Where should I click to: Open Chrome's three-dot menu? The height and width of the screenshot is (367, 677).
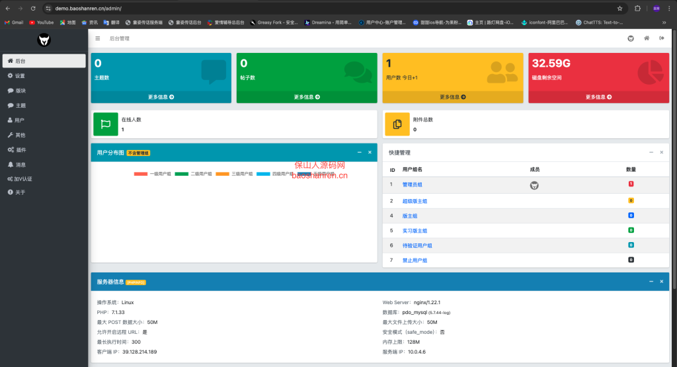(670, 8)
